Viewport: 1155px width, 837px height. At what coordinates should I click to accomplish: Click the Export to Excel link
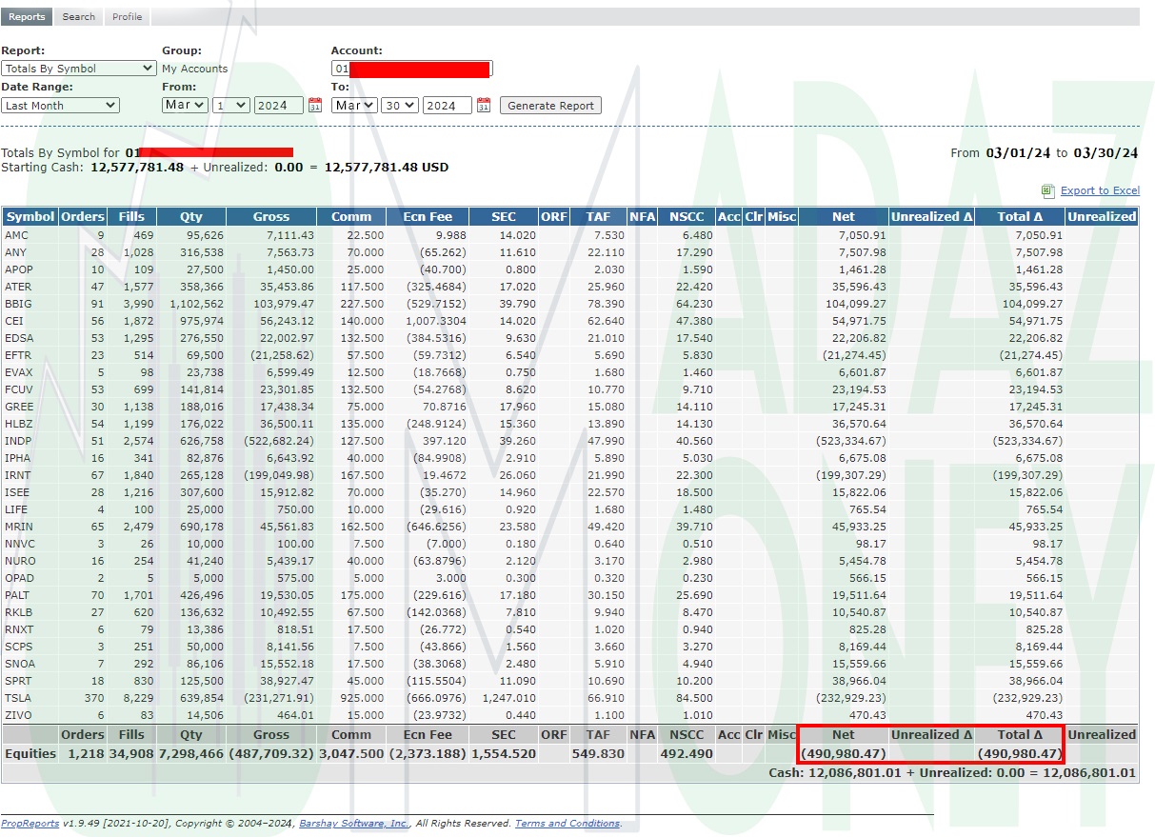click(x=1100, y=190)
